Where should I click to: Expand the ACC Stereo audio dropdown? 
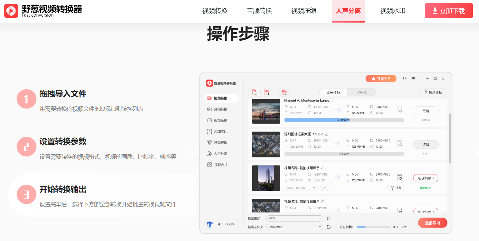pyautogui.click(x=301, y=187)
